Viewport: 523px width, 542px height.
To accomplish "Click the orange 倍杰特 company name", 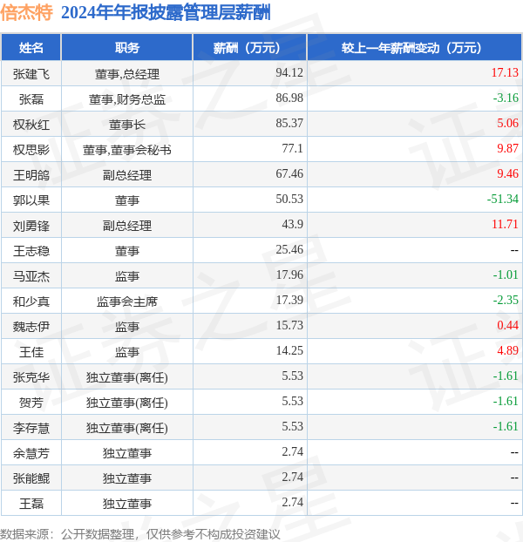I will coord(27,12).
